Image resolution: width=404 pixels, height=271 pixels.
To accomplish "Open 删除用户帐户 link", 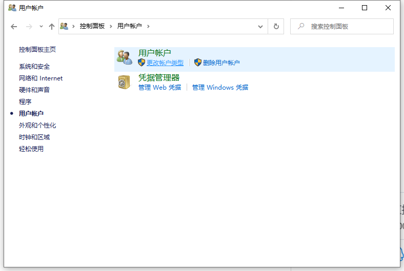I will [221, 62].
